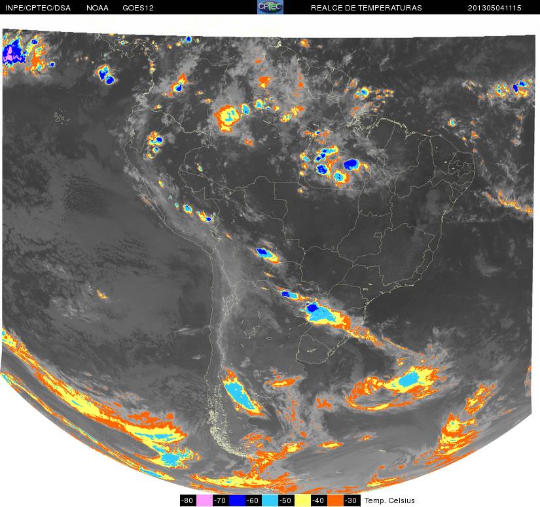The height and width of the screenshot is (507, 540).
Task: Click the GOES12 satellite label
Action: (138, 8)
